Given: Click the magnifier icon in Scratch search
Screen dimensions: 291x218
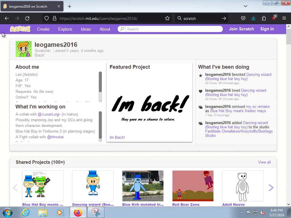Looking at the screenshot, I should tap(122, 29).
